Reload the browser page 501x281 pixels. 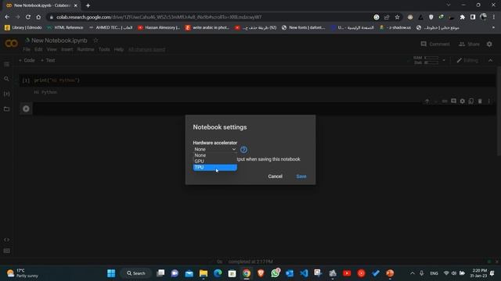pyautogui.click(x=28, y=17)
